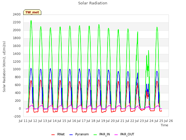Click the 0 y-axis tick label
The width and height of the screenshot is (186, 140).
coord(20,109)
